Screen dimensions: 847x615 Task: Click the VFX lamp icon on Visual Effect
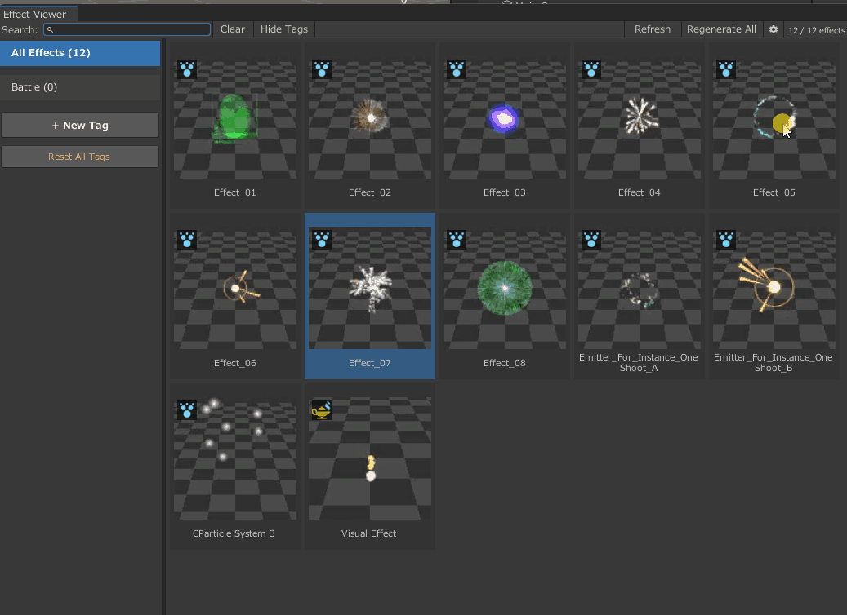click(x=322, y=410)
